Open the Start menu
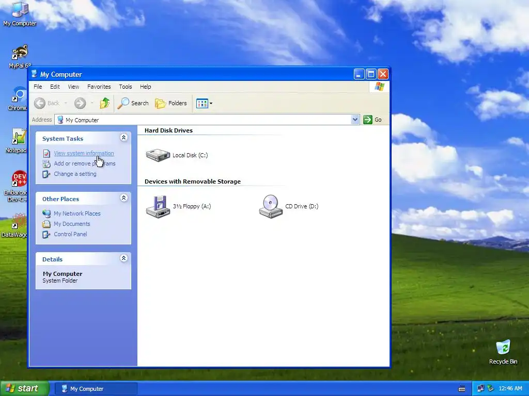The image size is (529, 396). (x=25, y=389)
